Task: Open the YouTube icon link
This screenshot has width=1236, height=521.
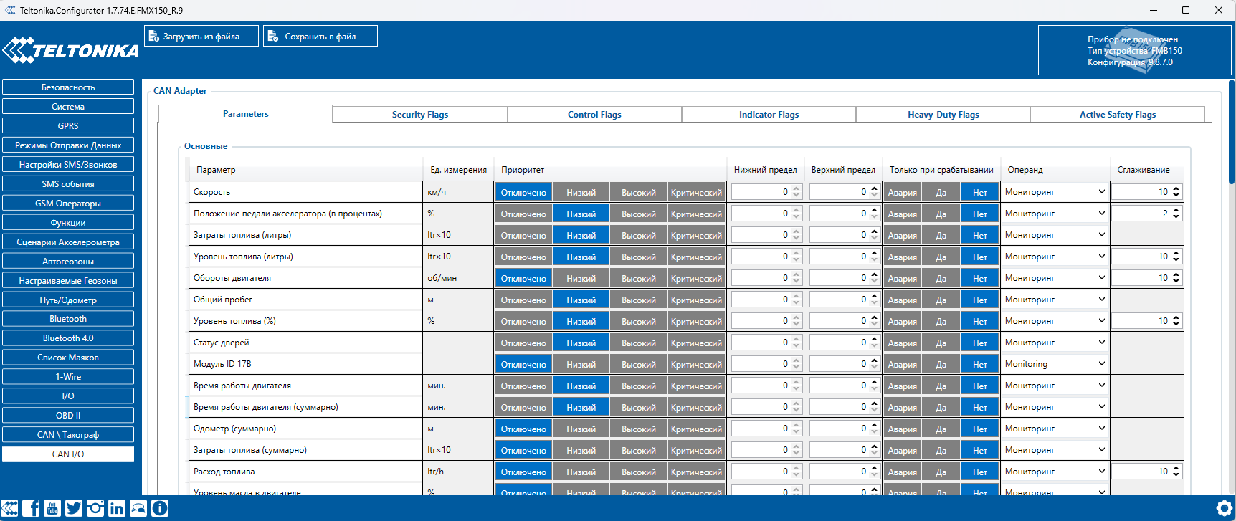Action: 52,508
